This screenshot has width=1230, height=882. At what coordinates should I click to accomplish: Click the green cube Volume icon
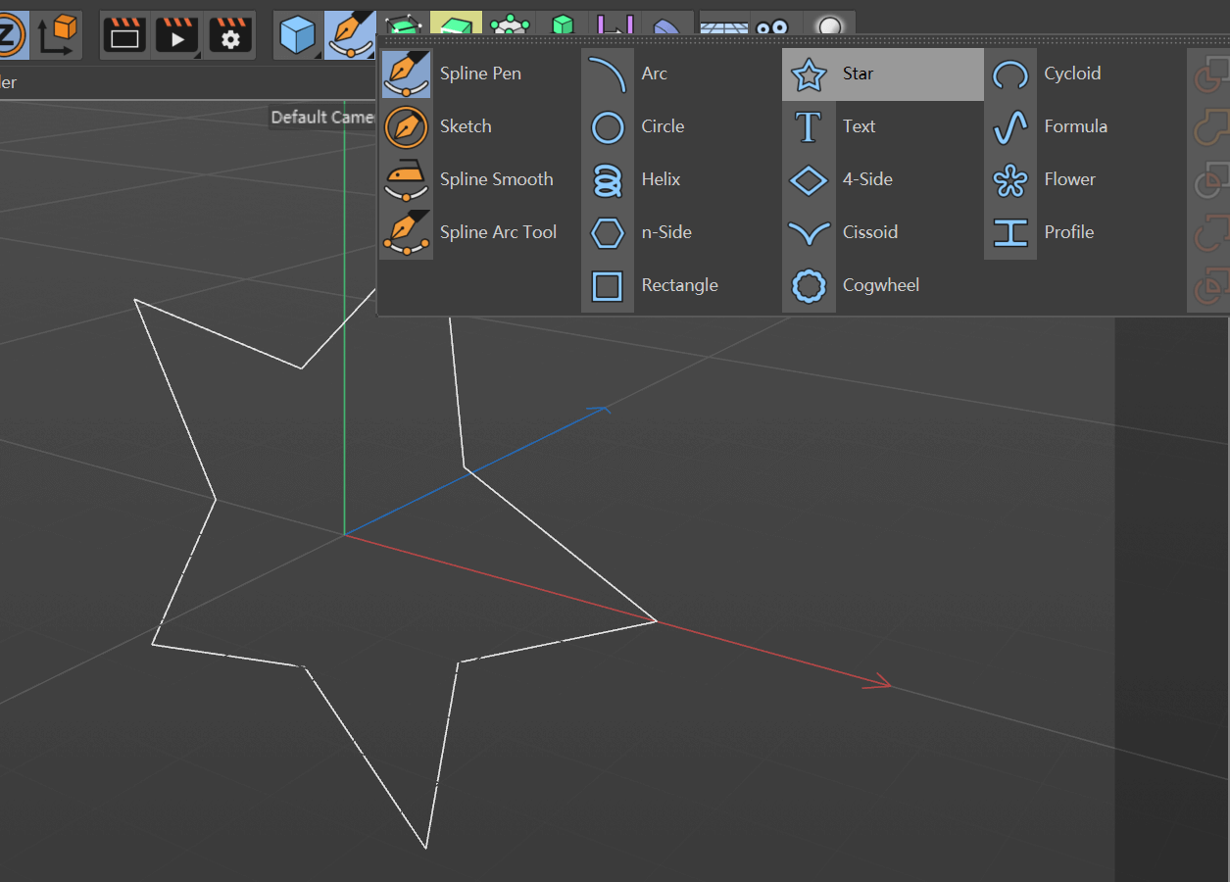563,24
